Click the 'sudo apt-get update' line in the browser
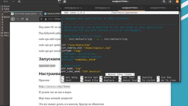The height and width of the screenshot is (106, 188). click(x=50, y=45)
